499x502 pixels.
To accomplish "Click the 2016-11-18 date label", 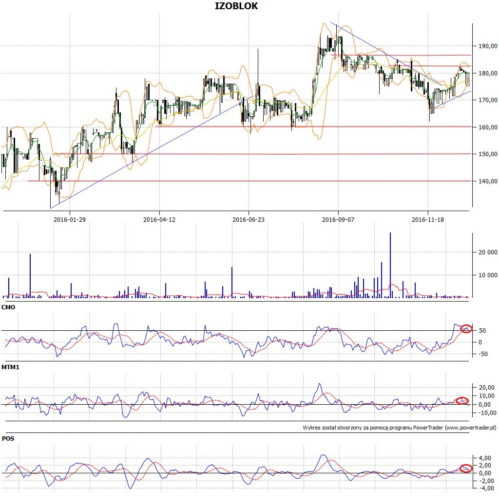I will coord(427,220).
